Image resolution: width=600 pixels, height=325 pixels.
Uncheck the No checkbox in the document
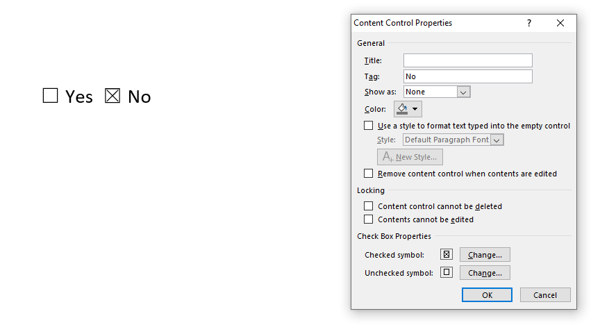tap(112, 96)
